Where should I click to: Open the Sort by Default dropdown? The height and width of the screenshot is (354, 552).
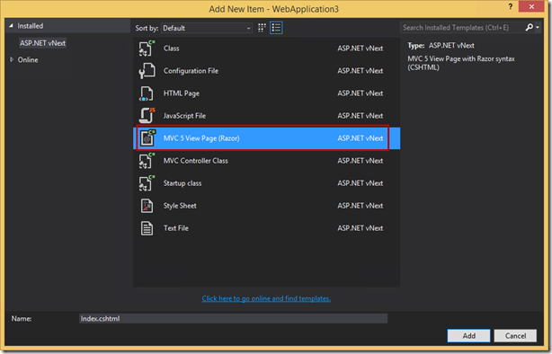(x=207, y=28)
